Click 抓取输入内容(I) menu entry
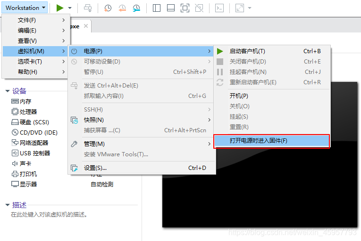Screen dimensions: 361x241 click(141, 96)
